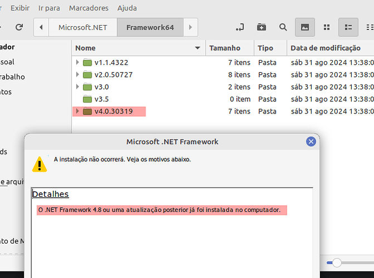
Task: Switch to list view mode
Action: pos(348,27)
